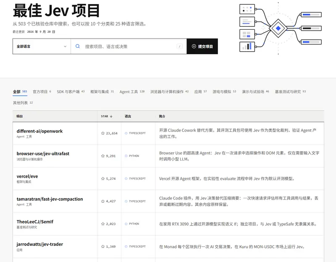Show the 游戏与模拟 tab
336x262 pixels.
pyautogui.click(x=224, y=92)
